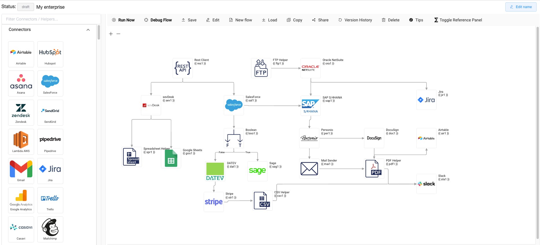Screen dimensions: 540x245
Task: Pick the Asana connector tile
Action: pos(21,83)
